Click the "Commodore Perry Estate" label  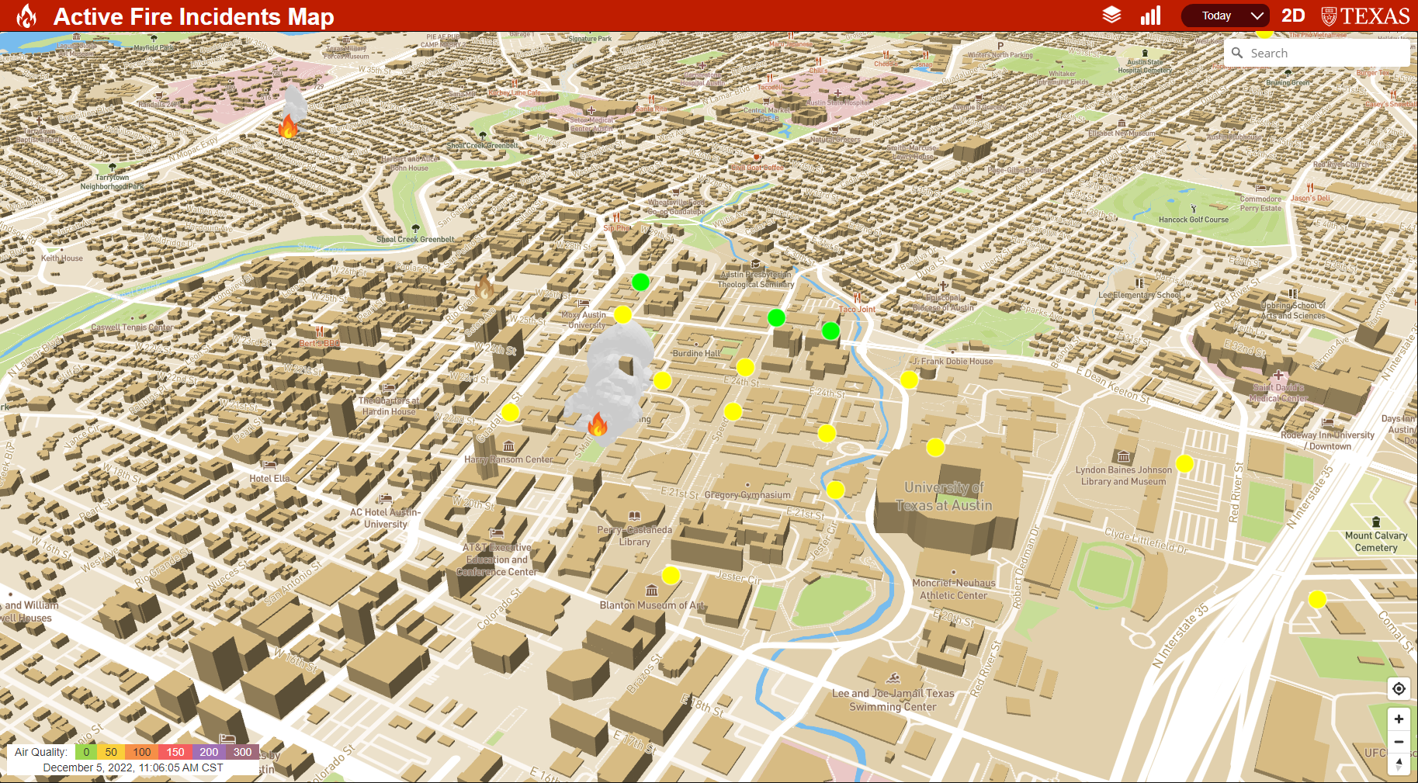coord(1260,203)
